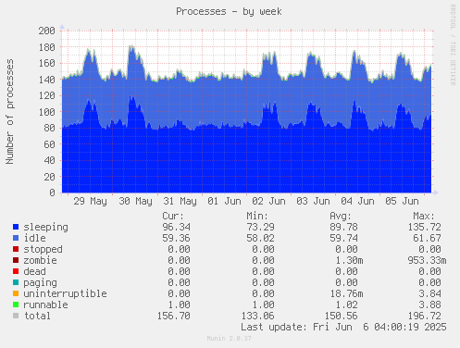The image size is (460, 348).
Task: Click the graph title 'Processes - by week'
Action: [x=229, y=12]
